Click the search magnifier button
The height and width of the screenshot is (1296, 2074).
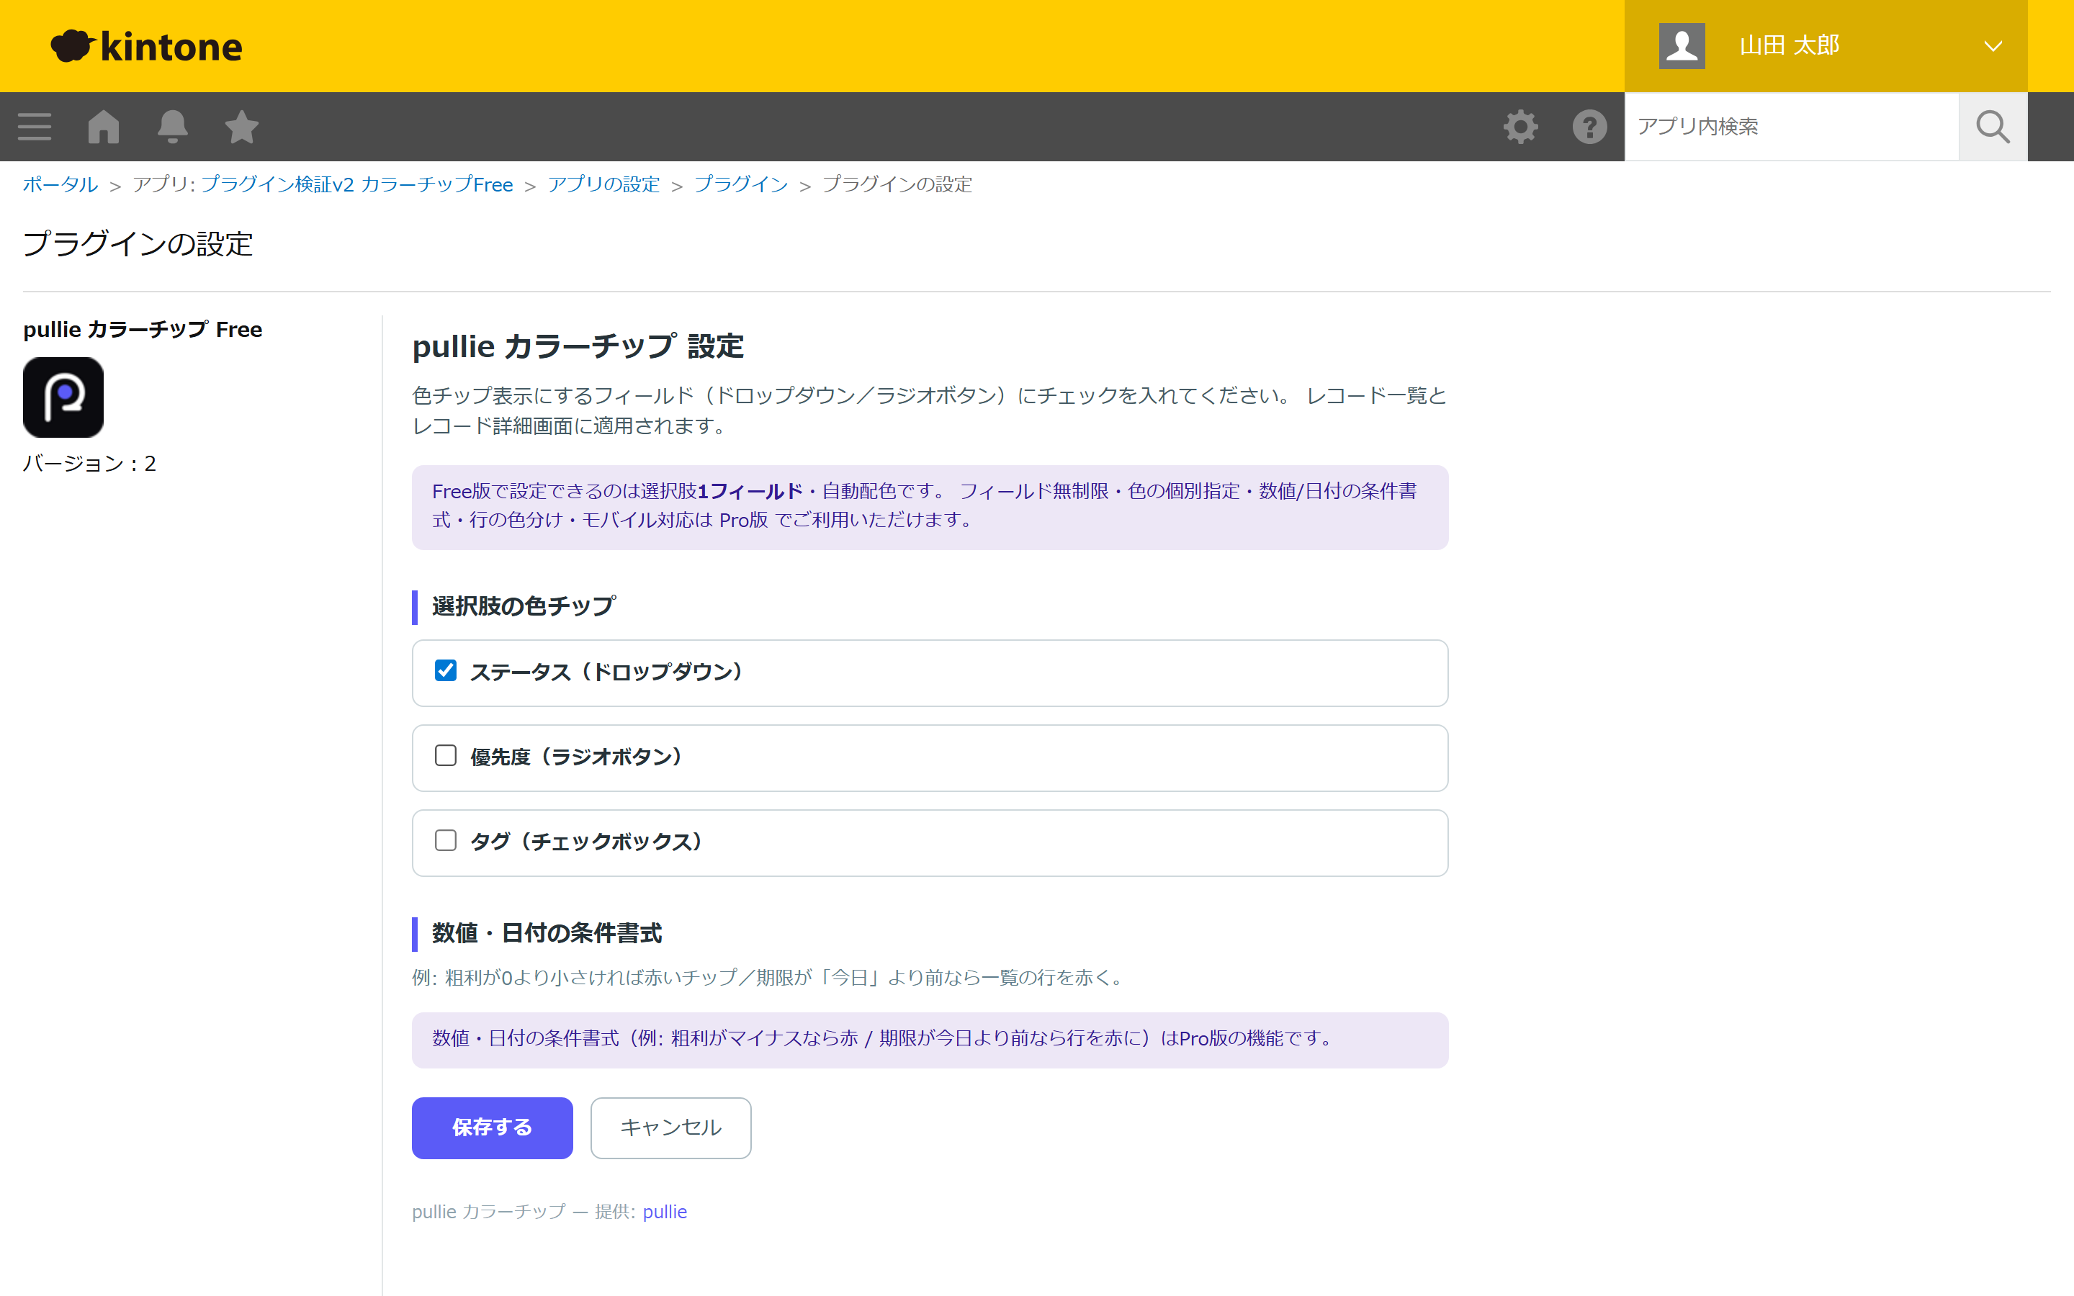(1993, 127)
